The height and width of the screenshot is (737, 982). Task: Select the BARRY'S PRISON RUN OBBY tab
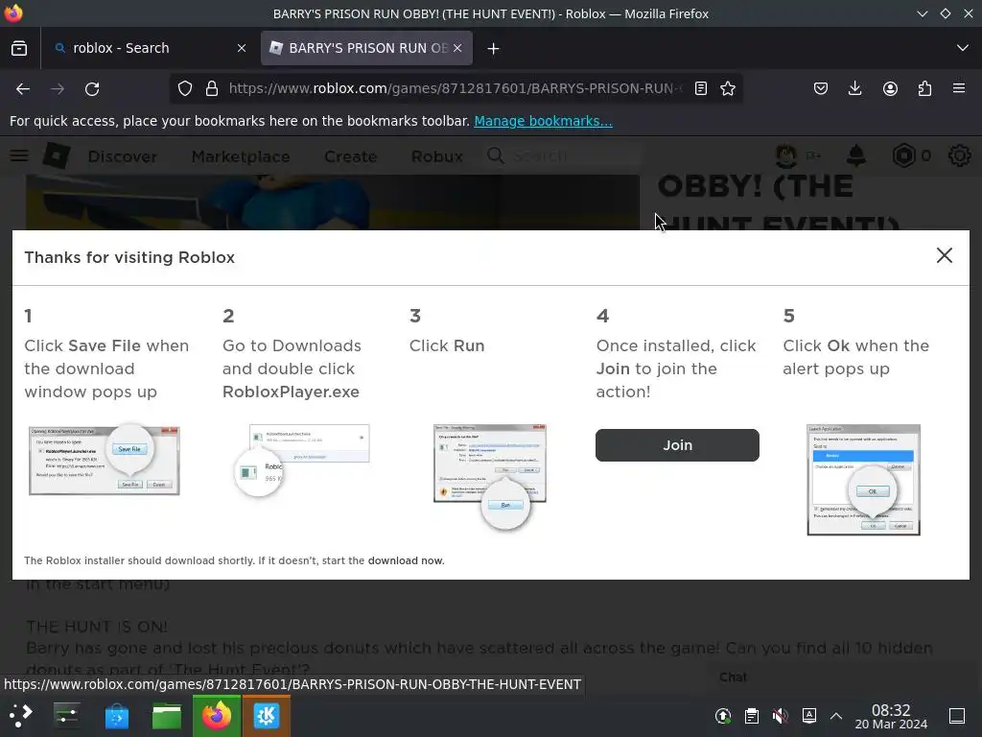367,48
